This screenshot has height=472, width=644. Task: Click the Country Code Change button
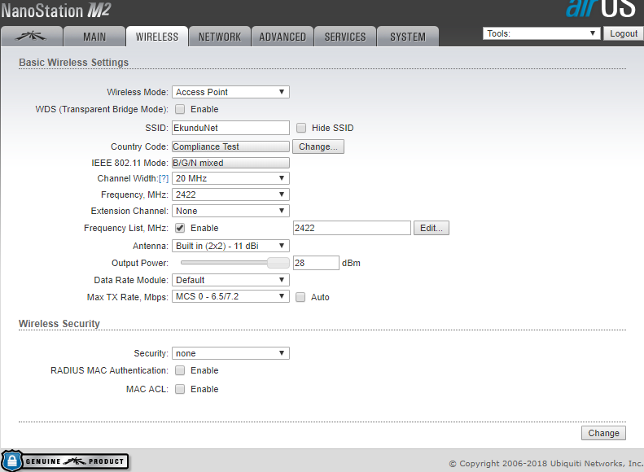[318, 146]
